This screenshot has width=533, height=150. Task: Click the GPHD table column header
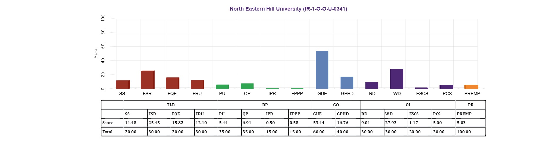point(348,114)
